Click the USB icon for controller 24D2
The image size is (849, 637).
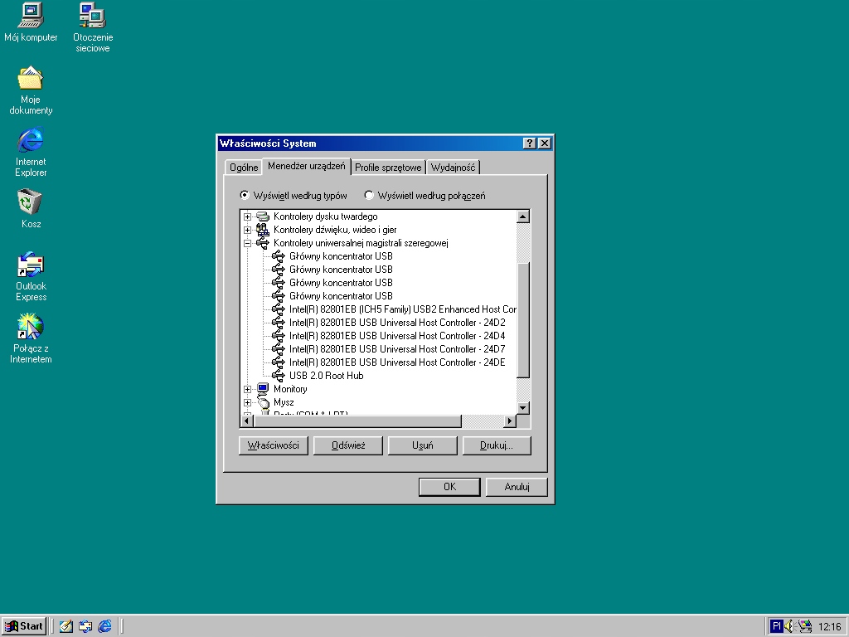coord(279,323)
